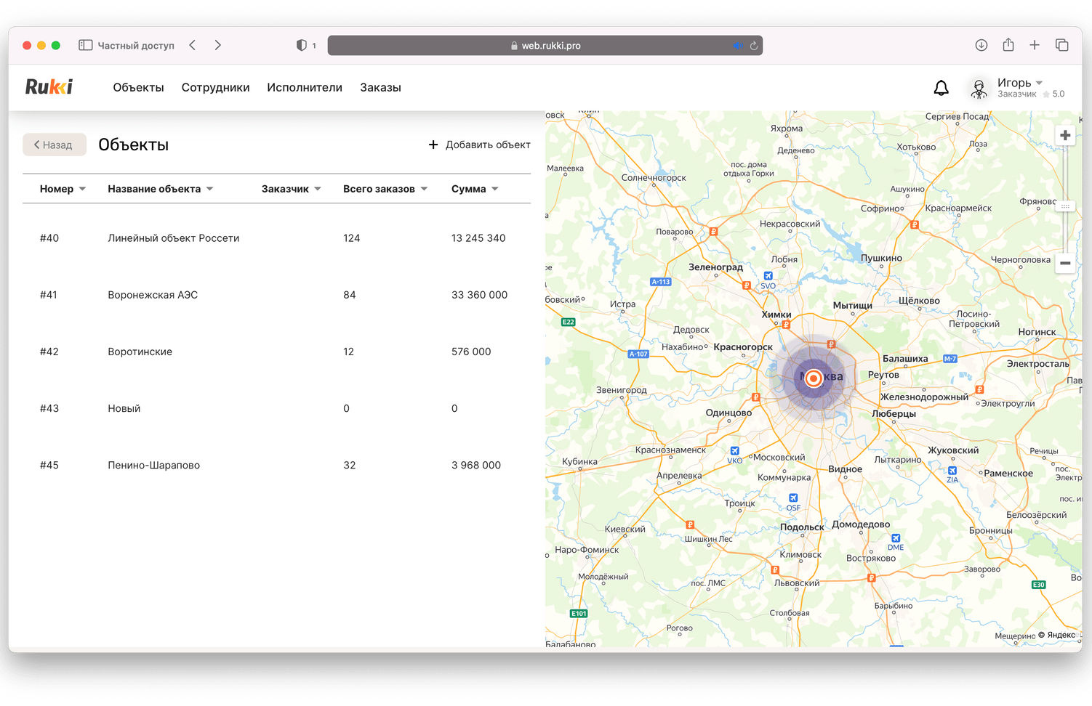The image size is (1092, 706).
Task: Click the orange Moscow location marker
Action: coord(814,378)
